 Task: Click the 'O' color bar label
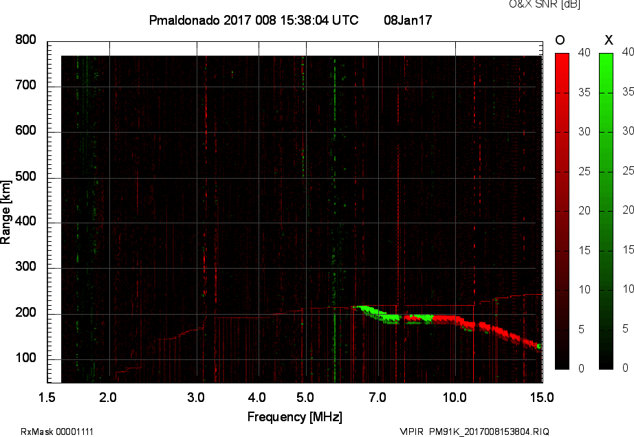[x=560, y=40]
